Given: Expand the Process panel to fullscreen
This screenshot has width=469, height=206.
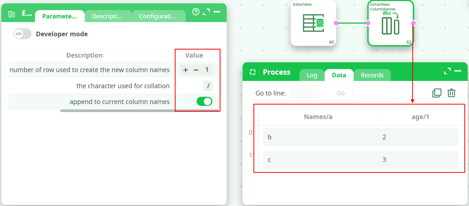Looking at the screenshot, I should [x=447, y=71].
